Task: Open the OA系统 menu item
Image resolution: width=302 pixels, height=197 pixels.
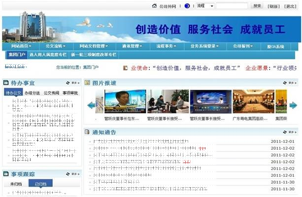Action: [x=275, y=47]
